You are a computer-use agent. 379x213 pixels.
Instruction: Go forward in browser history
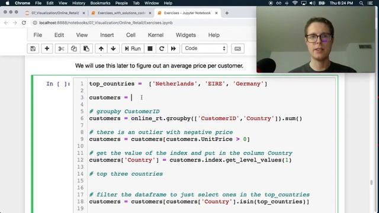(15, 22)
